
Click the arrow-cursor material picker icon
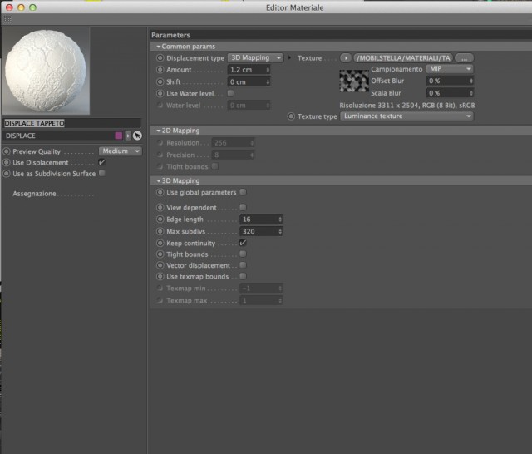[137, 136]
